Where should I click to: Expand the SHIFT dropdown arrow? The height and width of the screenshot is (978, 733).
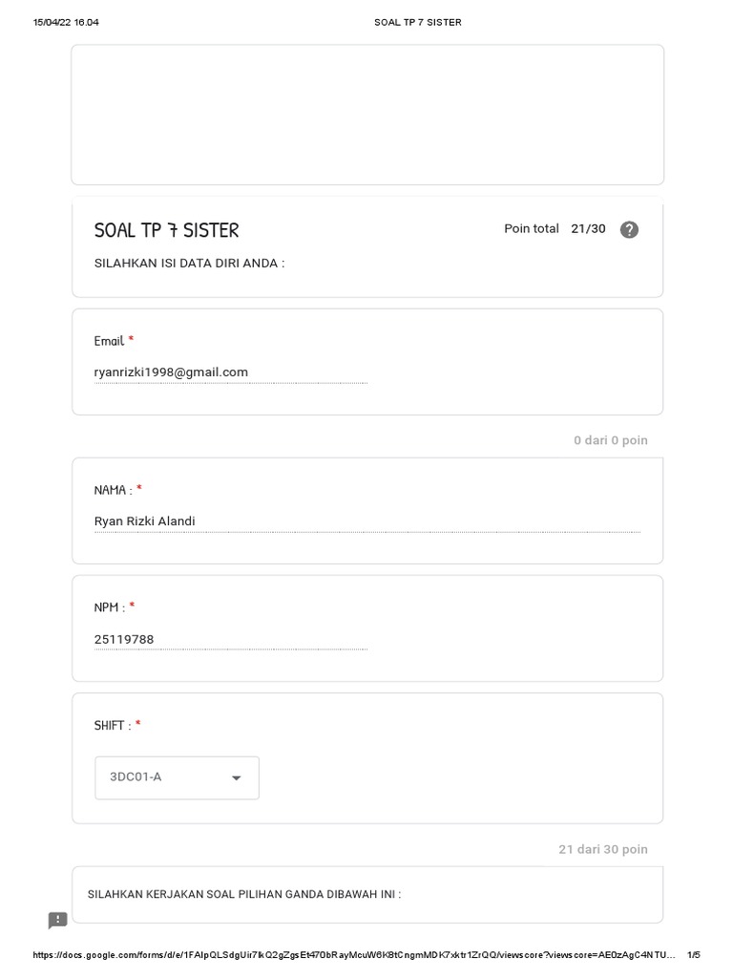tap(236, 777)
